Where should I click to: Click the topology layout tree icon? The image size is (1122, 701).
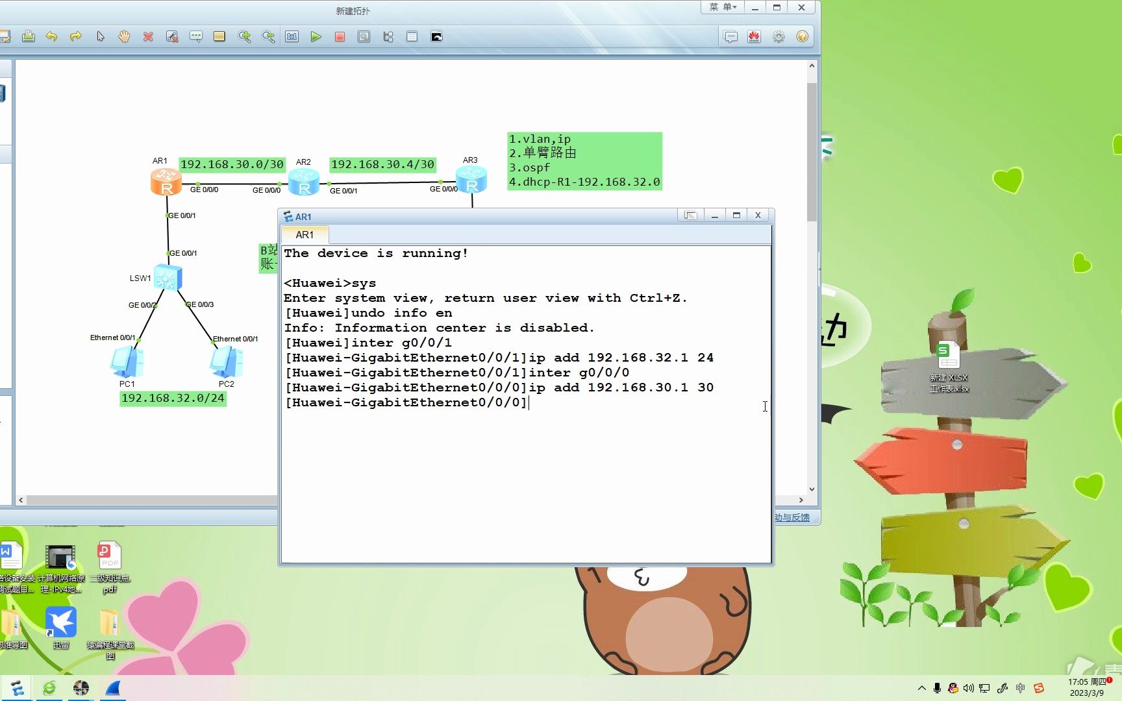pos(388,36)
